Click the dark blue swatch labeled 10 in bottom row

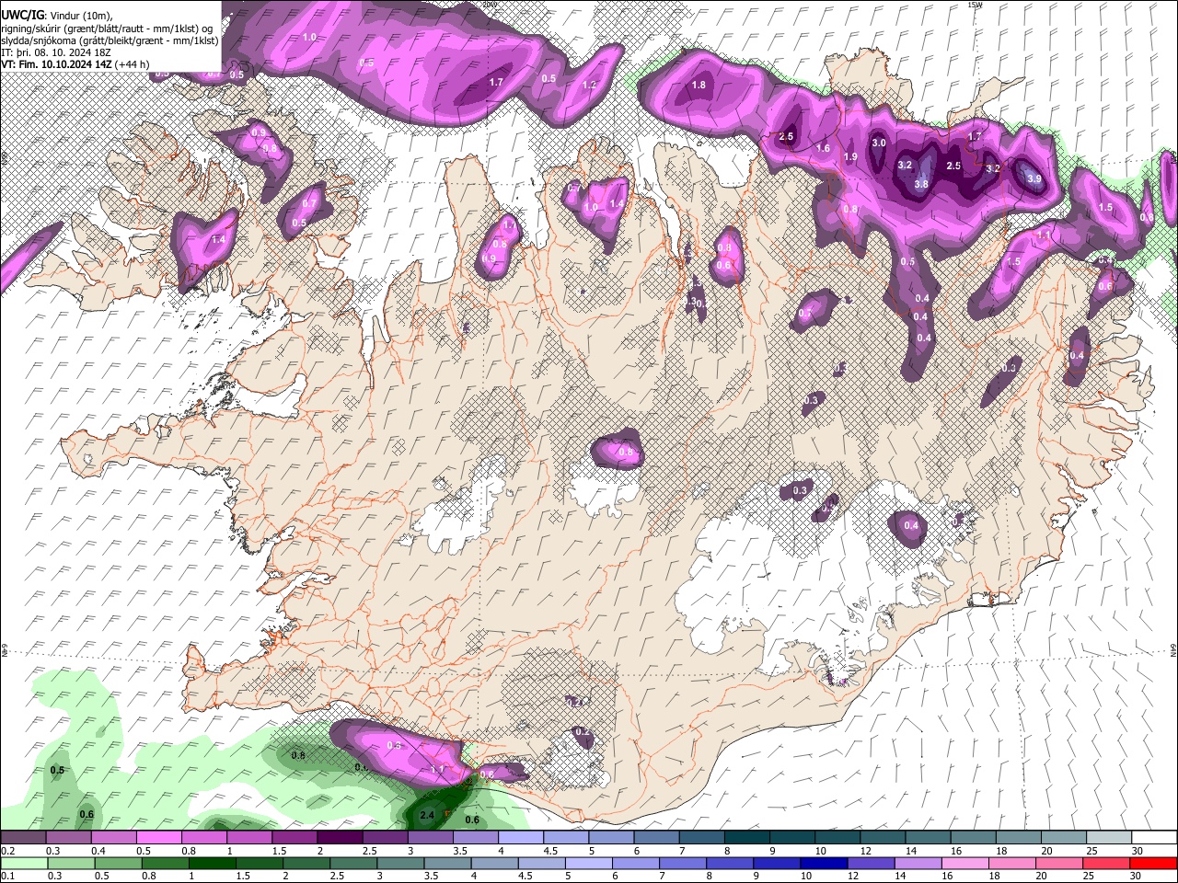coord(825,863)
